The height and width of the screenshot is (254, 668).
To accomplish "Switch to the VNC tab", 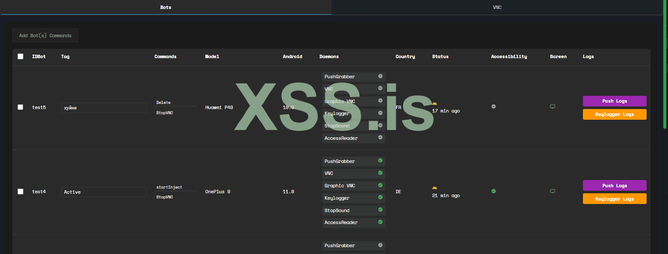I will click(497, 8).
